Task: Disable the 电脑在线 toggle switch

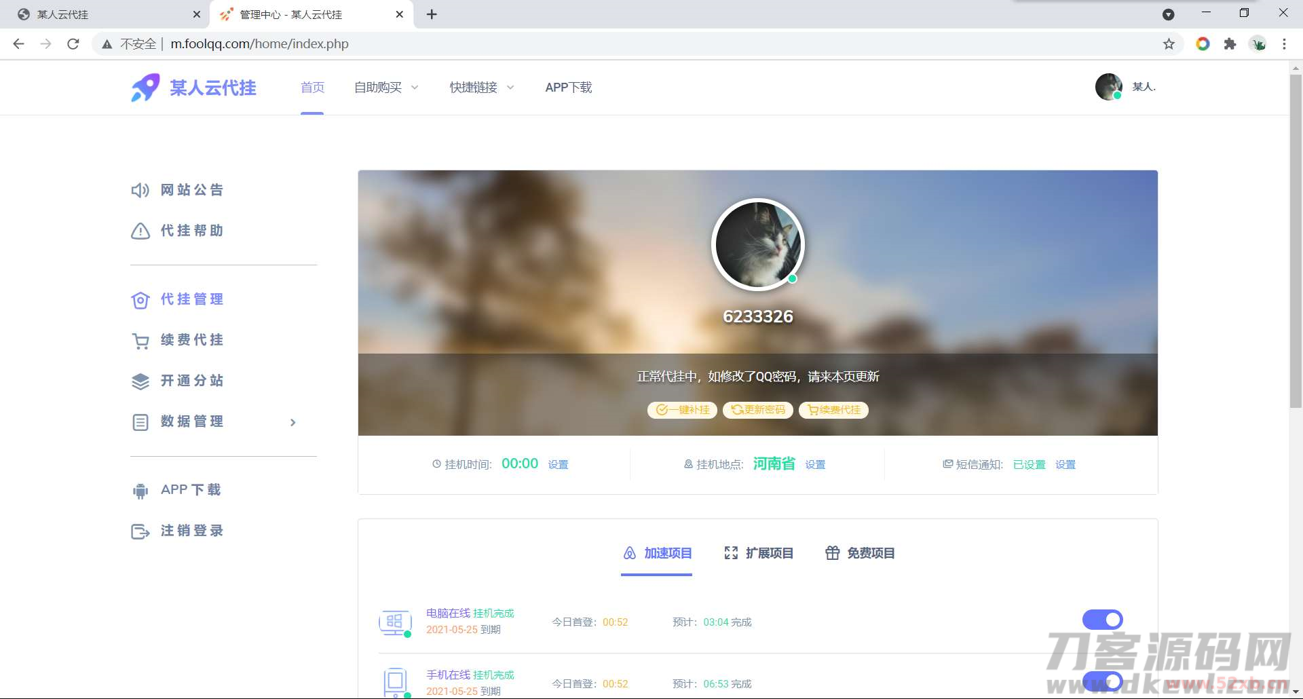Action: point(1102,619)
